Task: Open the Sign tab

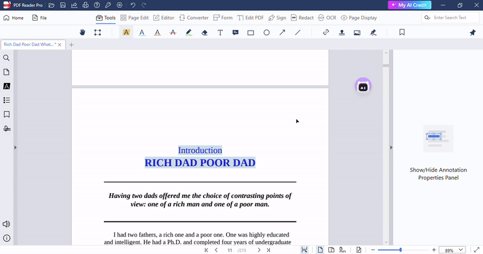Action: [277, 18]
